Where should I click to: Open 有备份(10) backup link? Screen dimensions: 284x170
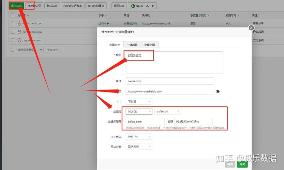[x=130, y=23]
